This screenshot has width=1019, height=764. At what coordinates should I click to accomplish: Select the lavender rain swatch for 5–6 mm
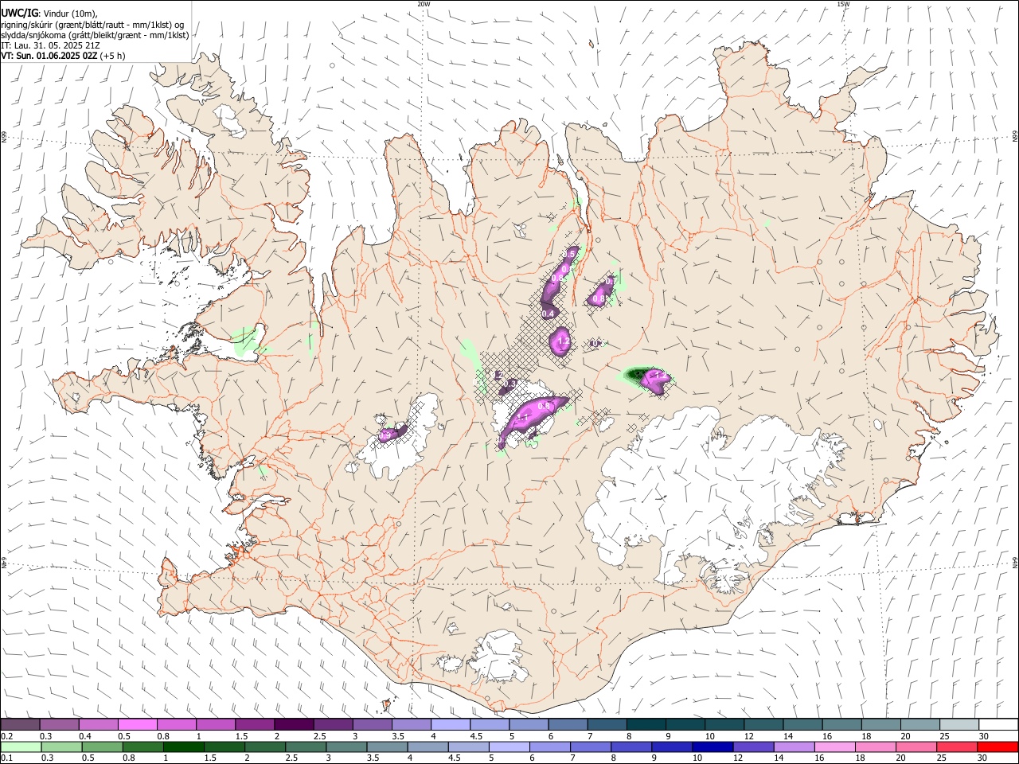click(x=509, y=746)
